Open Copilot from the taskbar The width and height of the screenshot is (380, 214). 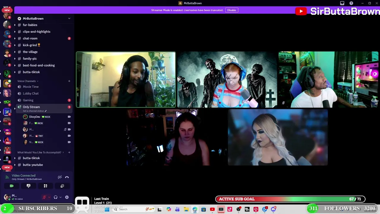tap(169, 209)
